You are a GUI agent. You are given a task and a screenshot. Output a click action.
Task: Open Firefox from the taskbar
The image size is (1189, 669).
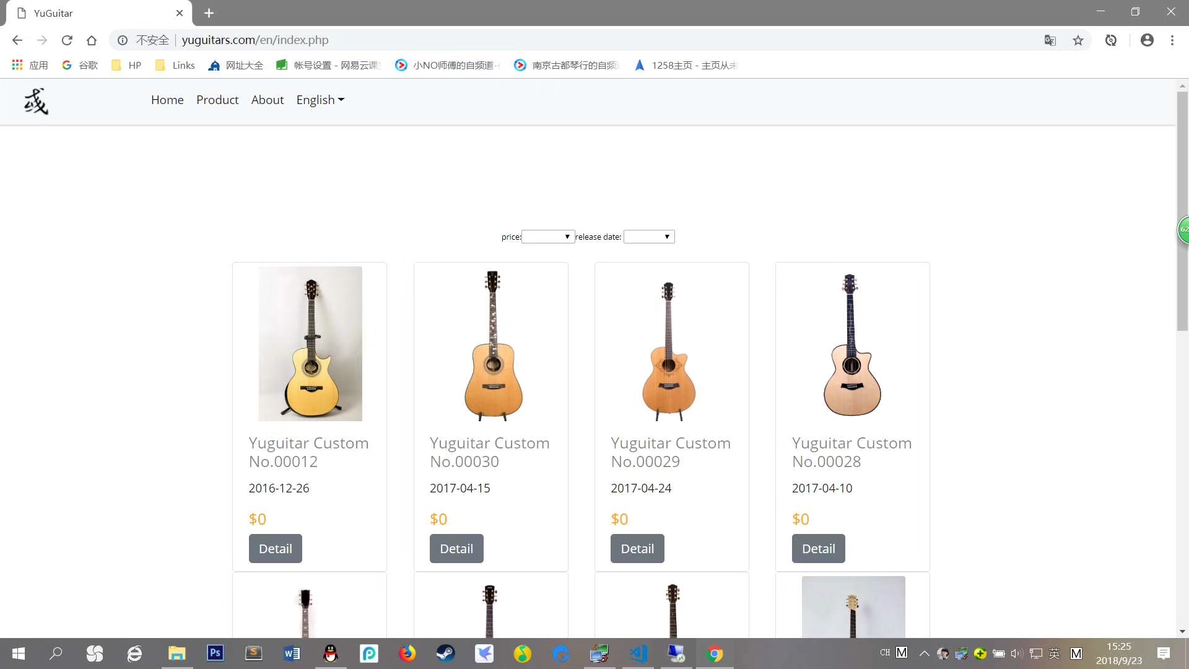pos(407,653)
